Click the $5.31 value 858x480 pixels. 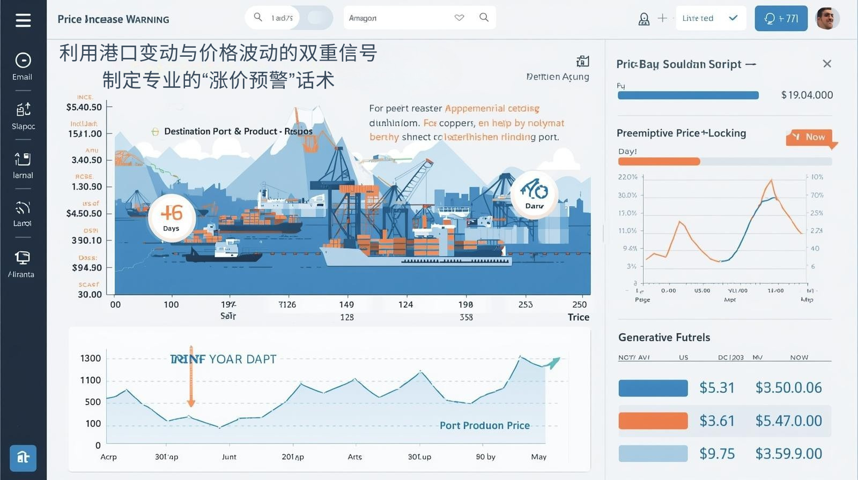[x=717, y=387]
